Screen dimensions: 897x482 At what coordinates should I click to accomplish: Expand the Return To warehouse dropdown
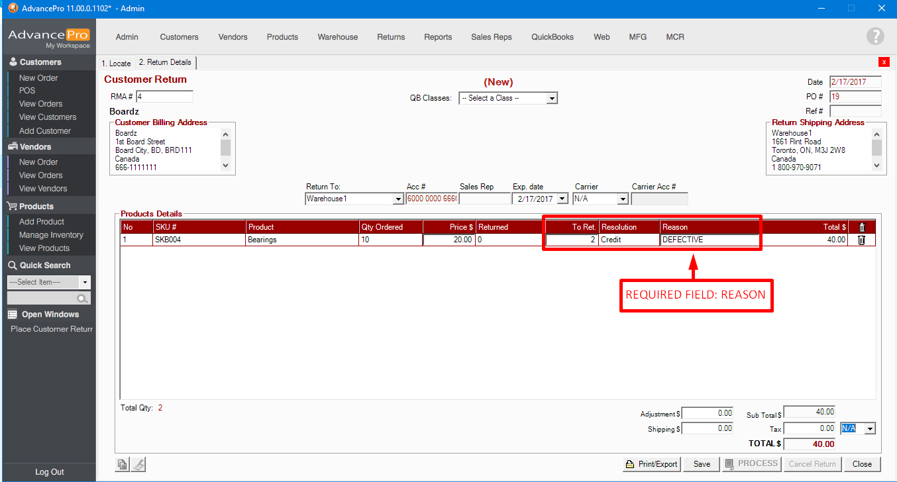398,199
